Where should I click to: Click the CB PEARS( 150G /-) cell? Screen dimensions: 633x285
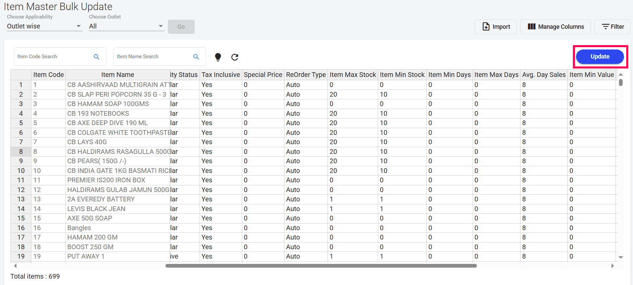[x=118, y=161]
